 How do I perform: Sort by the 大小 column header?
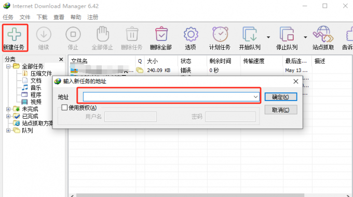tap(161, 61)
